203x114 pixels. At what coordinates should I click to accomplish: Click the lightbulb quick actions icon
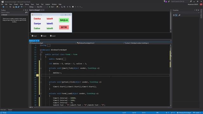[37, 75]
